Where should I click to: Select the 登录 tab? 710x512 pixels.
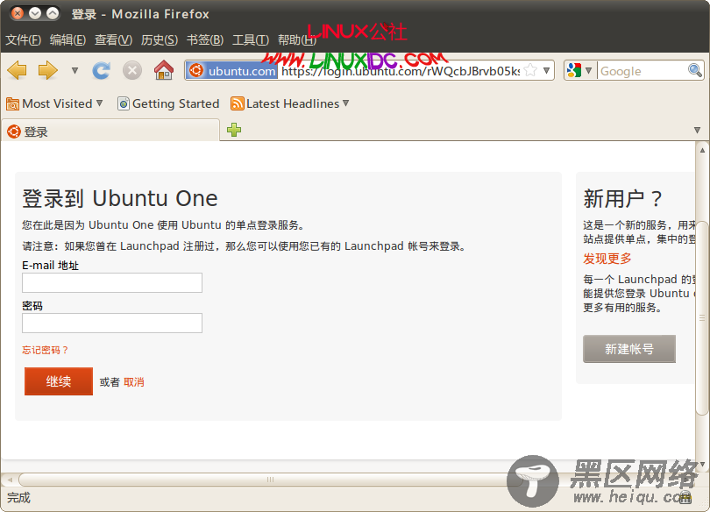110,132
